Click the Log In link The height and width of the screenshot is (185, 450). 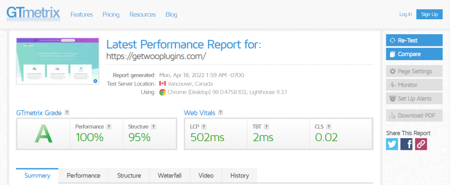coord(406,14)
